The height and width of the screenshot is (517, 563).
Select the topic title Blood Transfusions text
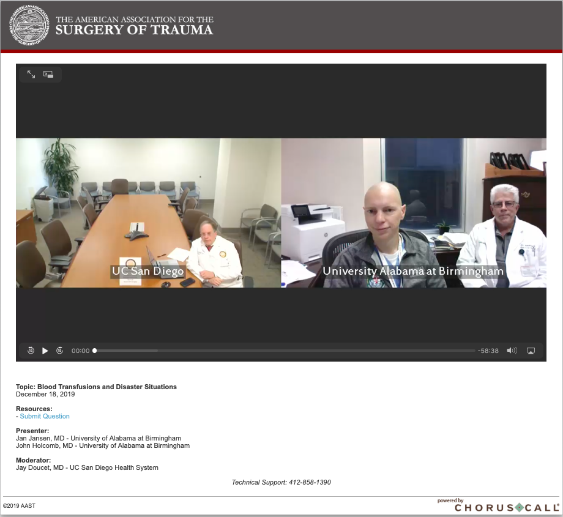[x=107, y=387]
